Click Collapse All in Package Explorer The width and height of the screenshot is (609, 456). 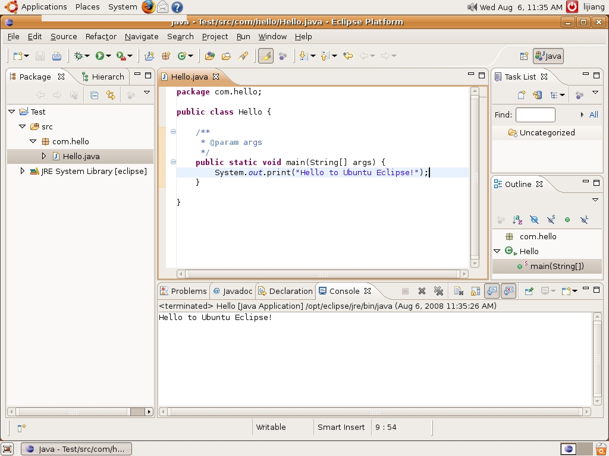point(94,96)
